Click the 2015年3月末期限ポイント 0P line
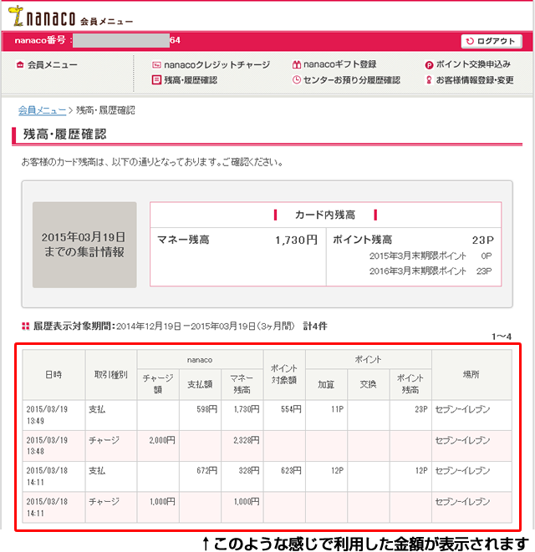 point(431,256)
